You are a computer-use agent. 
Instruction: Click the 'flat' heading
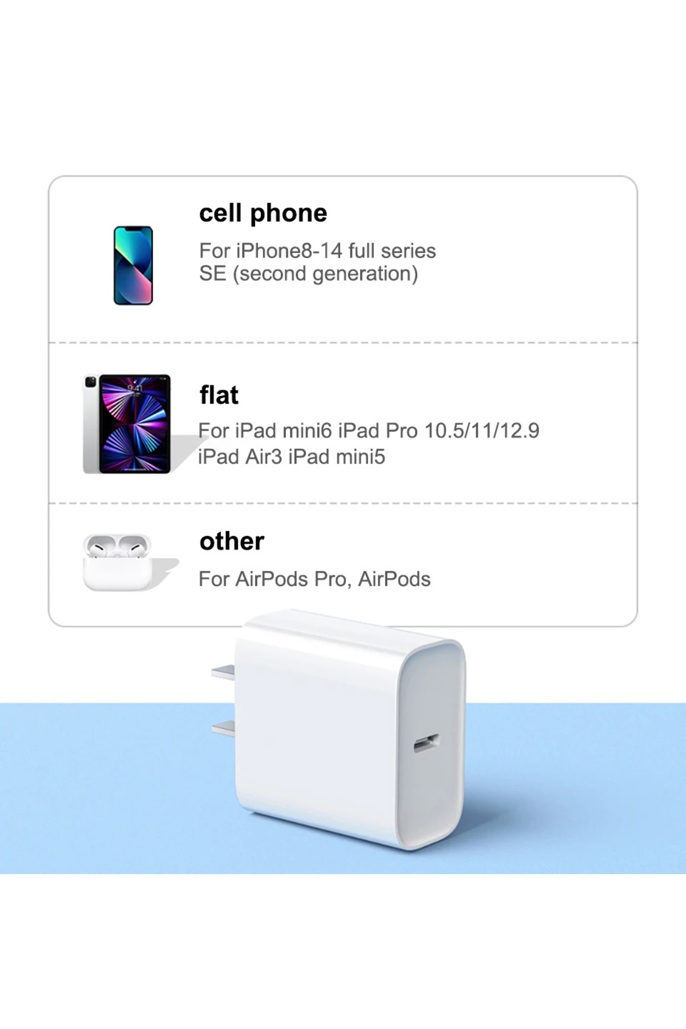tap(219, 395)
